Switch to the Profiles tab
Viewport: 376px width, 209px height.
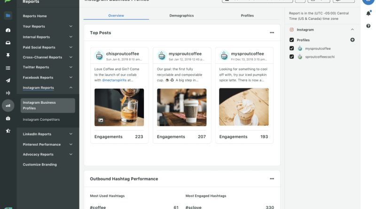(x=247, y=15)
